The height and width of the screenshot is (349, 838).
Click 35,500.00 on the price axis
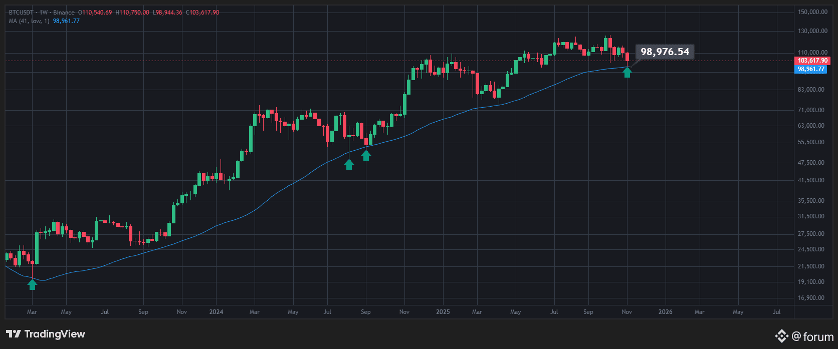tap(811, 201)
